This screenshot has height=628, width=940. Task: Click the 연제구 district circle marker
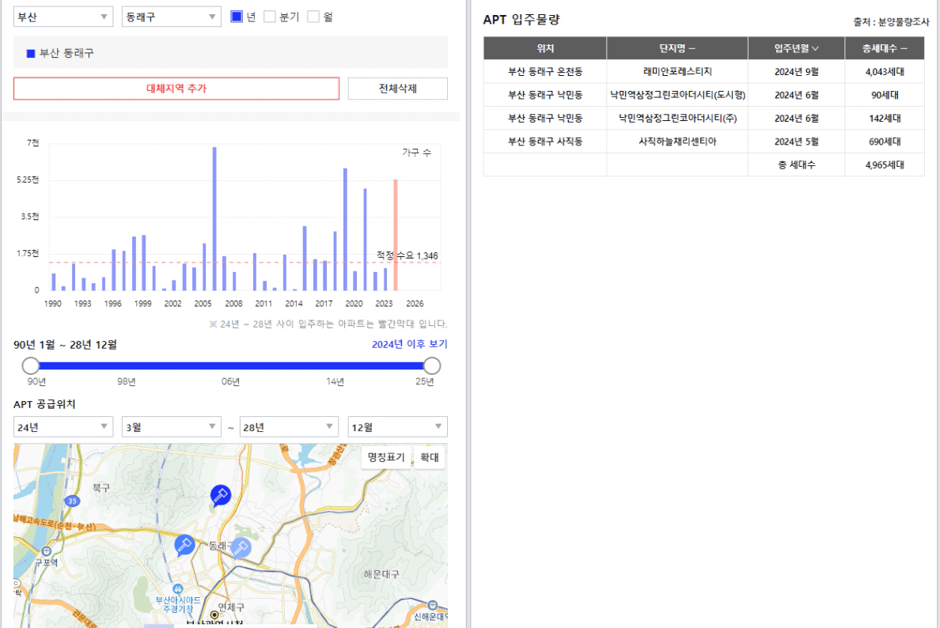[x=214, y=615]
